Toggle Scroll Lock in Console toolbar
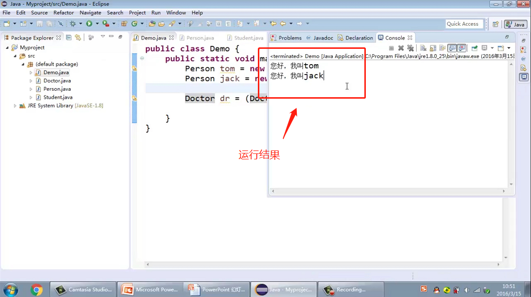This screenshot has width=531, height=297. point(433,48)
